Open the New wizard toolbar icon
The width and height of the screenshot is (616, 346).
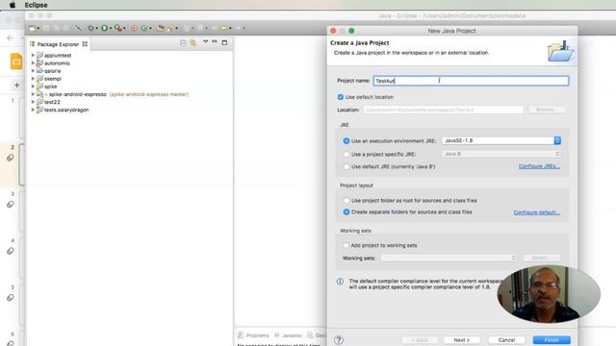(32, 28)
